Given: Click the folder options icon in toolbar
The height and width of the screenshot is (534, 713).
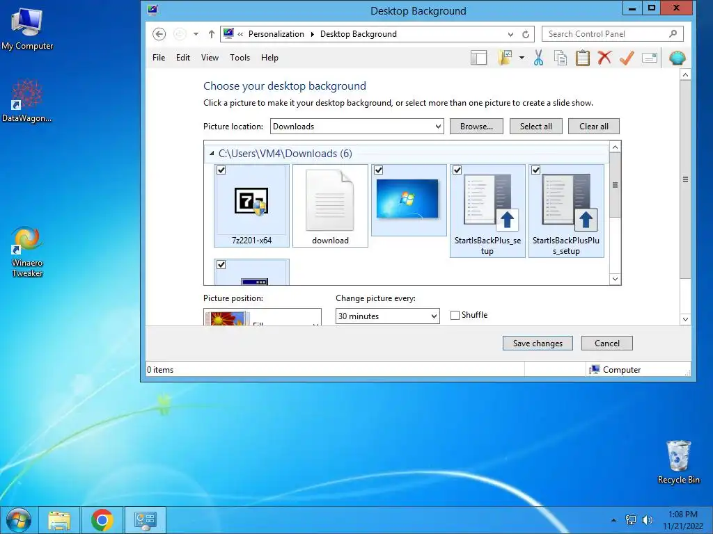Looking at the screenshot, I should click(x=506, y=58).
